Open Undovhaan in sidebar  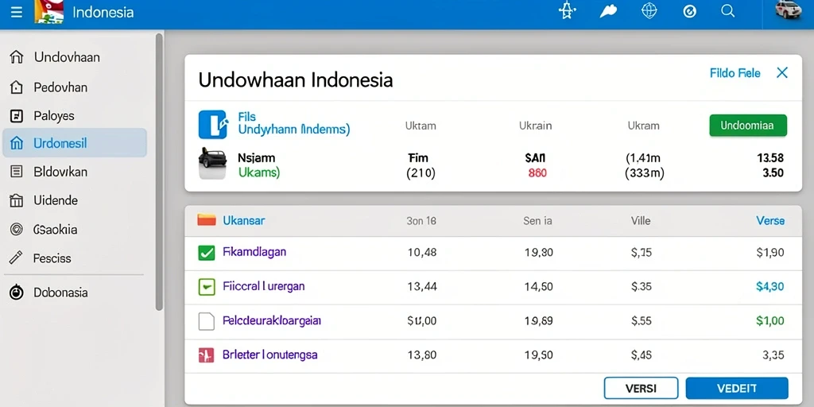click(x=67, y=57)
